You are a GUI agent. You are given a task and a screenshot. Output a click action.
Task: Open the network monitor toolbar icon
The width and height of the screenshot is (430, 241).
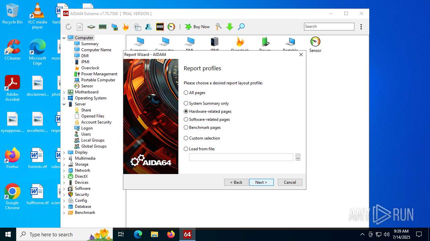115,27
